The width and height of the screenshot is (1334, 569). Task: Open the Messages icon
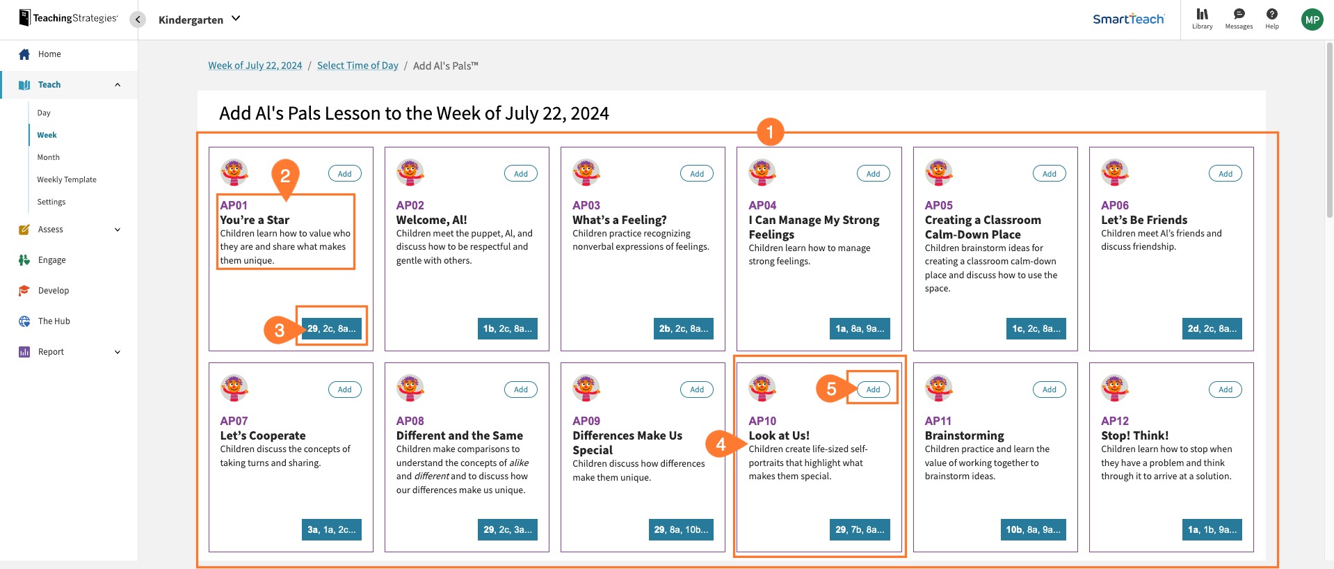click(x=1239, y=15)
